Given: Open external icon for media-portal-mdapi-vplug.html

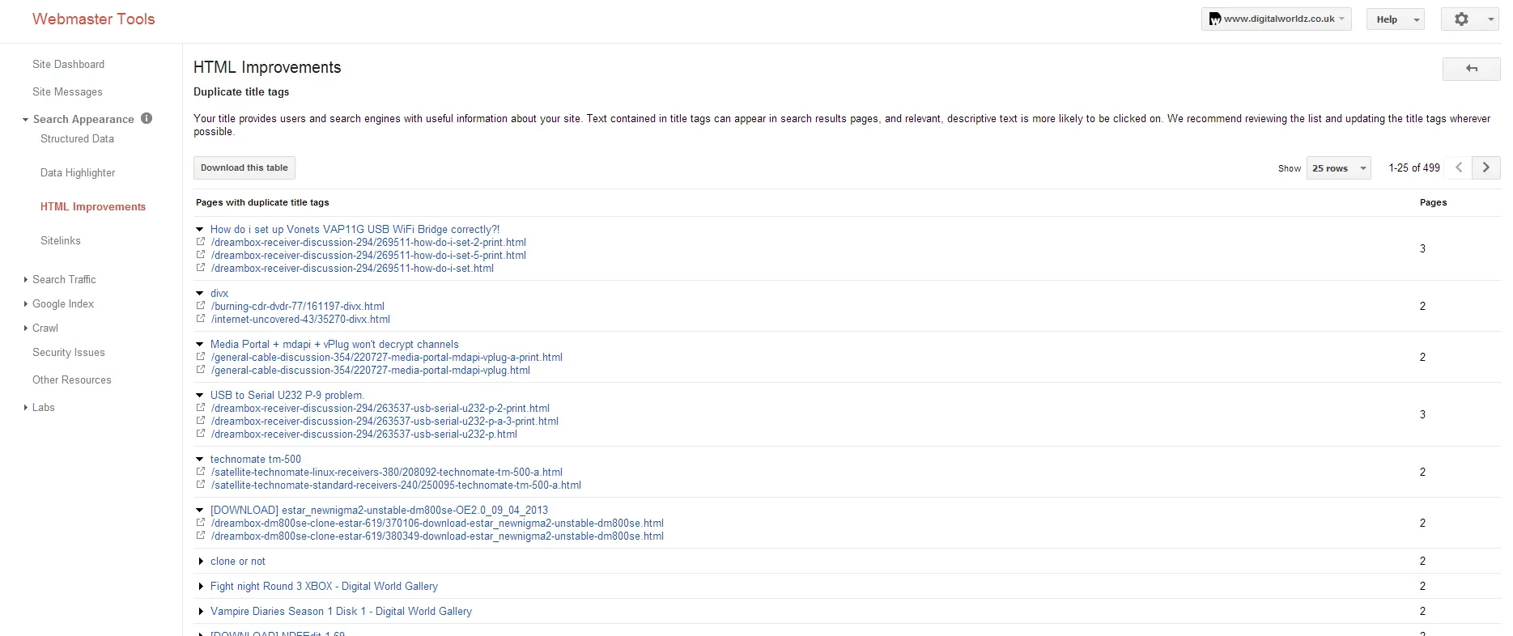Looking at the screenshot, I should 201,370.
